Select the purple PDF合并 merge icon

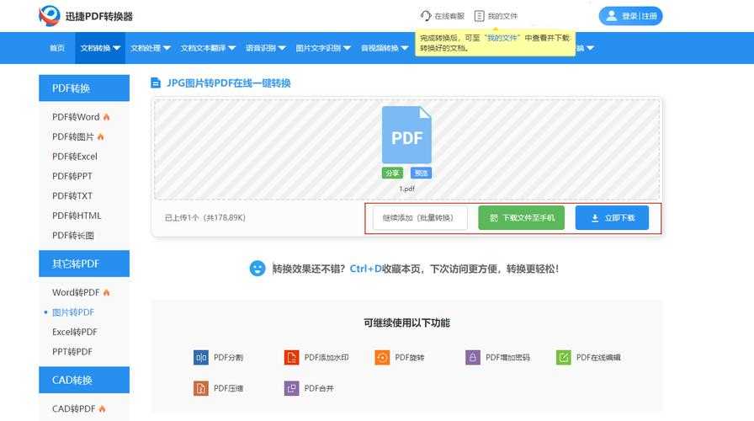pyautogui.click(x=291, y=388)
